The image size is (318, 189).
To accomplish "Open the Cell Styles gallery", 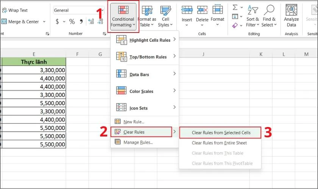I will tap(165, 16).
